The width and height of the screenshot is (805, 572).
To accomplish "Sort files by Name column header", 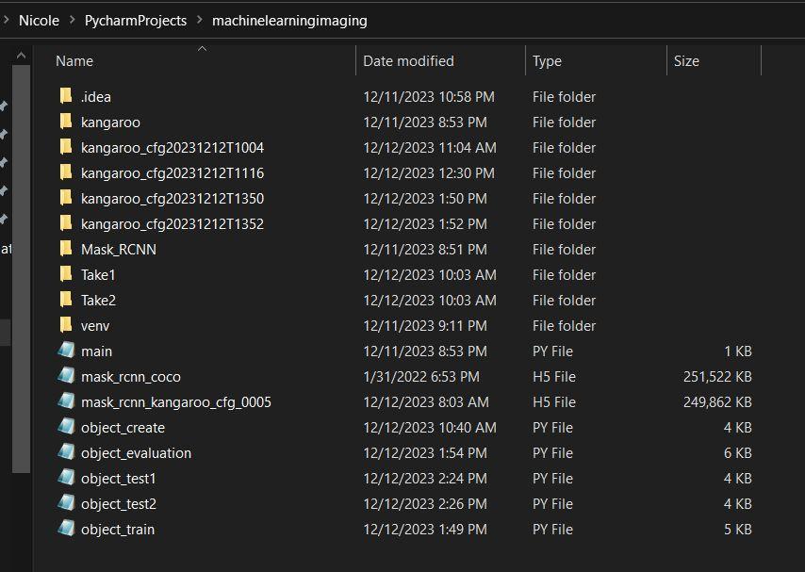I will [74, 61].
